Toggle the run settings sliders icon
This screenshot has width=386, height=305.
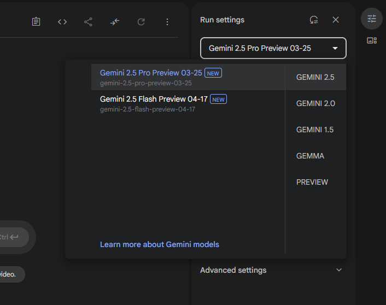pos(372,19)
